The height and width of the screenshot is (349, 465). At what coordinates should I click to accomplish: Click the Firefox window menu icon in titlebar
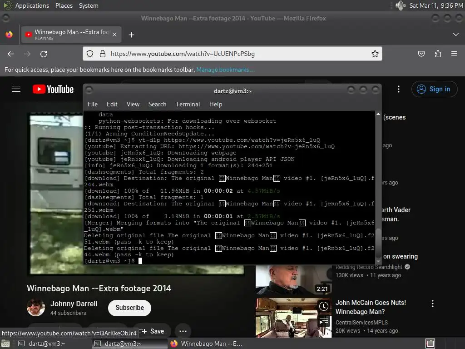coord(5,18)
